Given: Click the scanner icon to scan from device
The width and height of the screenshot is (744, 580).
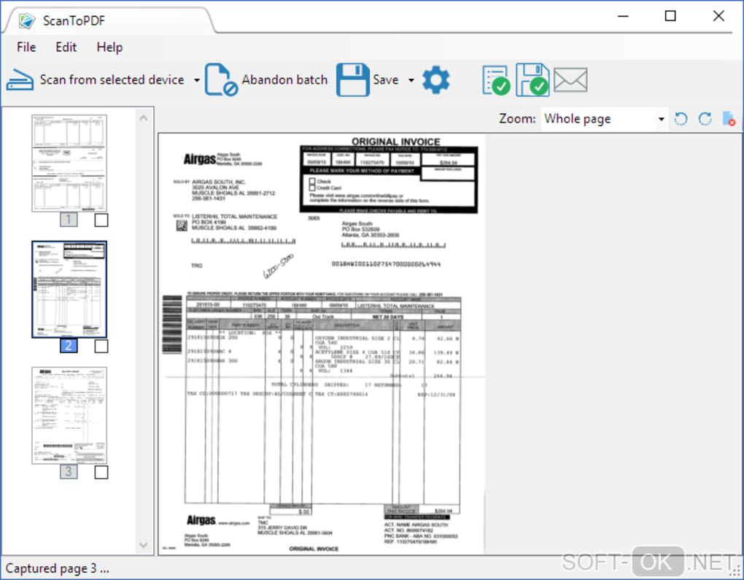Looking at the screenshot, I should [20, 80].
